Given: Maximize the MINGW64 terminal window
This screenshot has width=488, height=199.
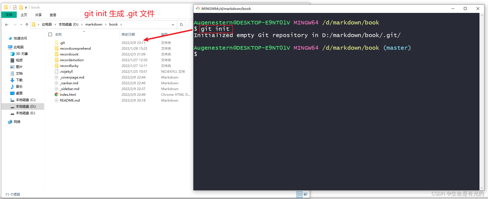Looking at the screenshot, I should (465, 9).
